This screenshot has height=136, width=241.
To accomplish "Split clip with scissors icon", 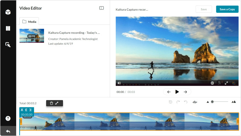I will tap(22, 110).
